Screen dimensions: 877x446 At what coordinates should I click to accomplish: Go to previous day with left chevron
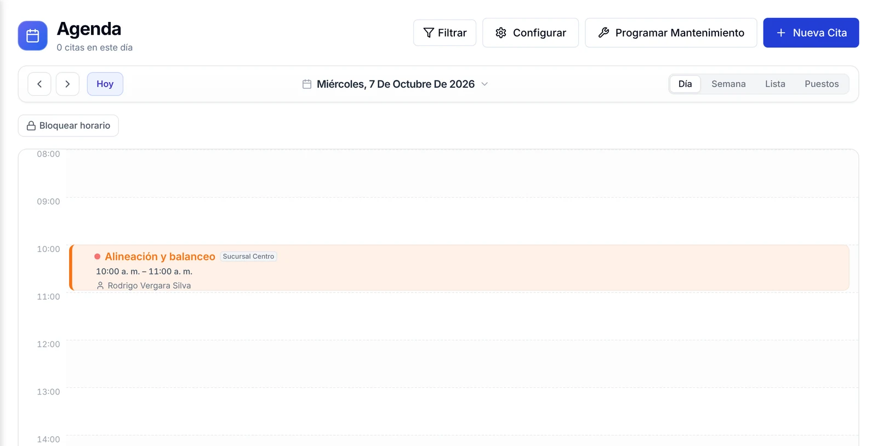point(39,84)
